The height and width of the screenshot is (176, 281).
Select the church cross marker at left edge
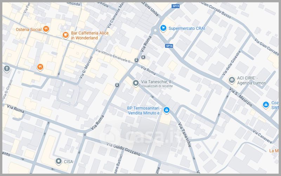[x=7, y=69]
